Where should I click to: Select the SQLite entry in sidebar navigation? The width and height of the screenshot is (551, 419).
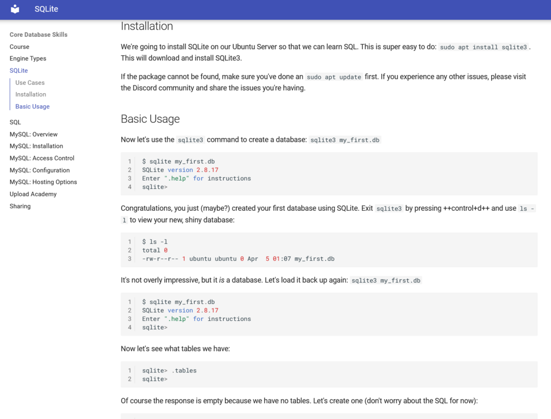tap(19, 71)
